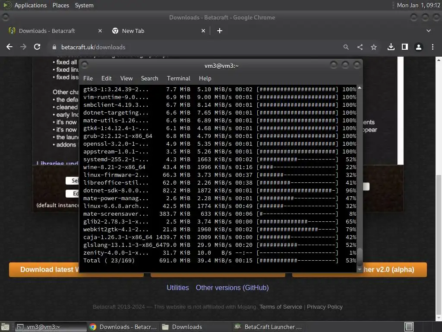
Task: Open terminal Help menu
Action: pos(205,78)
